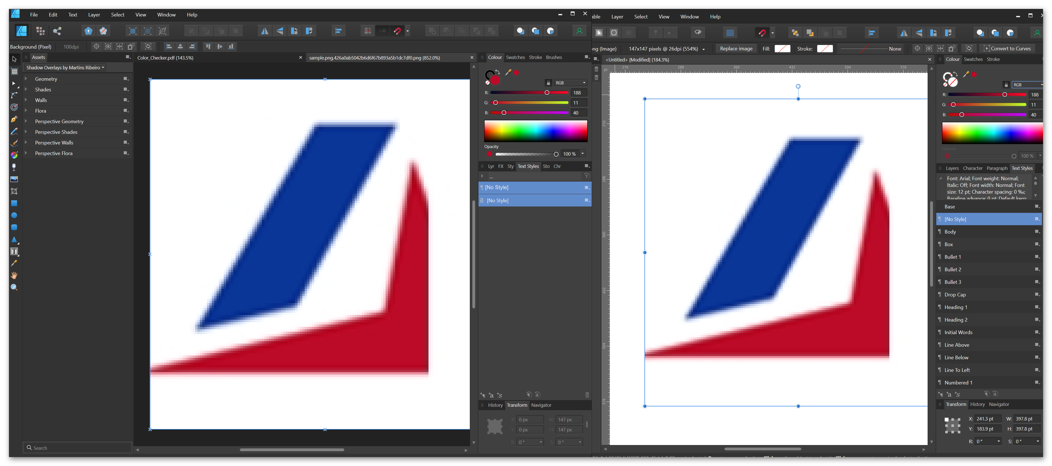The width and height of the screenshot is (1052, 466).
Task: Open RGB colour model dropdown in left panel
Action: click(x=570, y=83)
